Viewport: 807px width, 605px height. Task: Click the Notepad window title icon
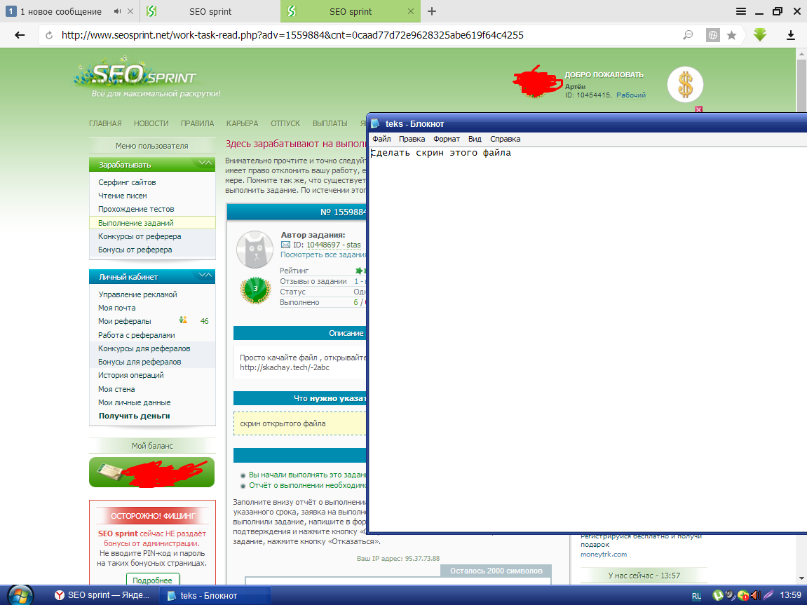375,123
